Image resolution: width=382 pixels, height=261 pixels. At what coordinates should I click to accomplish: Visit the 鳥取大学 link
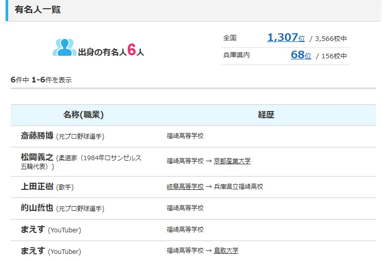tap(226, 251)
